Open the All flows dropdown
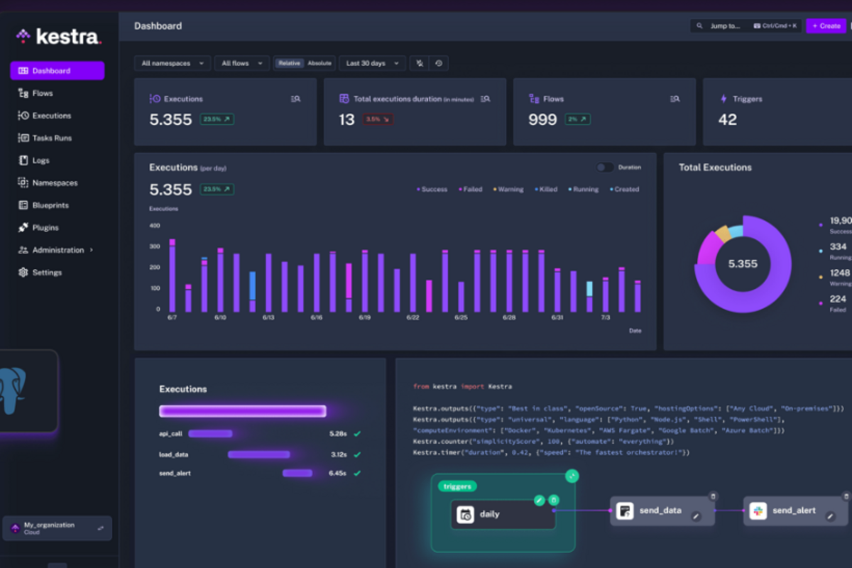The height and width of the screenshot is (568, 852). click(242, 63)
